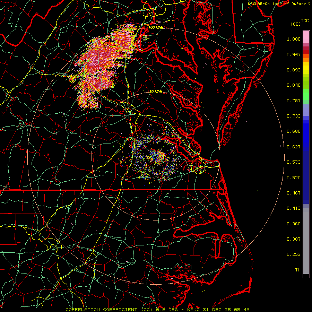Click the 0.253 scale value

point(294,254)
